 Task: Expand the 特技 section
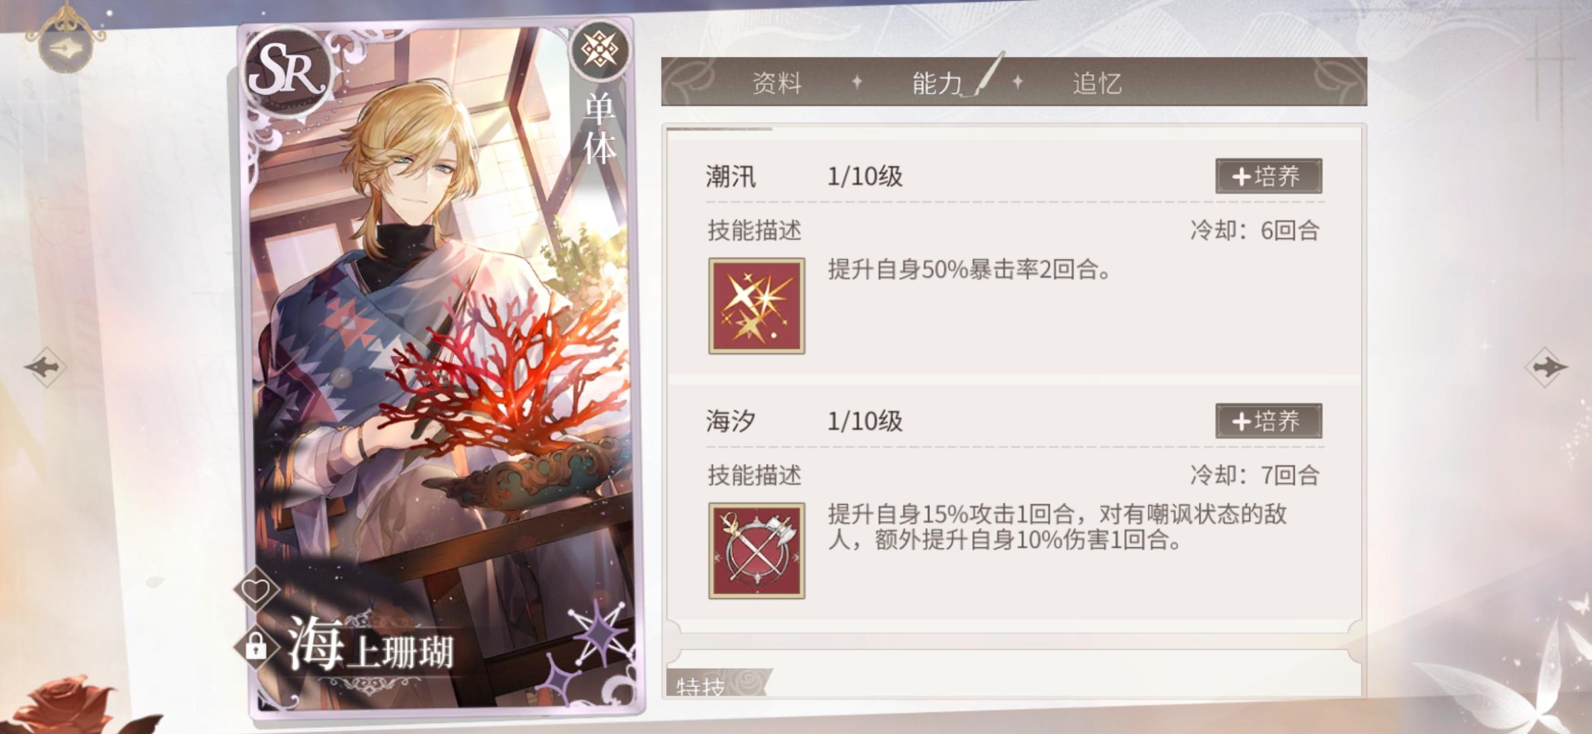[x=701, y=686]
